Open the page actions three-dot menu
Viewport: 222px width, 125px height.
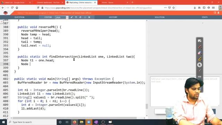pyautogui.click(x=165, y=8)
